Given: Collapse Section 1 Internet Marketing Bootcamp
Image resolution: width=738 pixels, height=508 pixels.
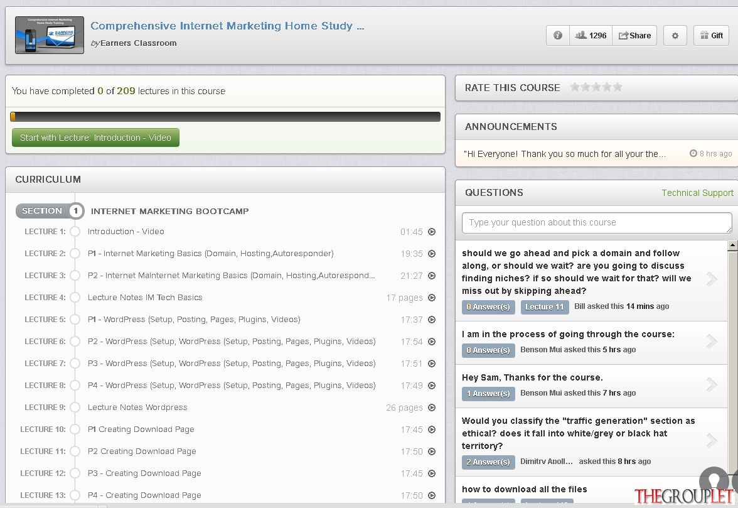Looking at the screenshot, I should click(50, 211).
